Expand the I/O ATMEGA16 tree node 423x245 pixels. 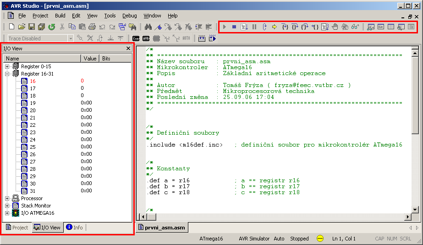click(7, 213)
